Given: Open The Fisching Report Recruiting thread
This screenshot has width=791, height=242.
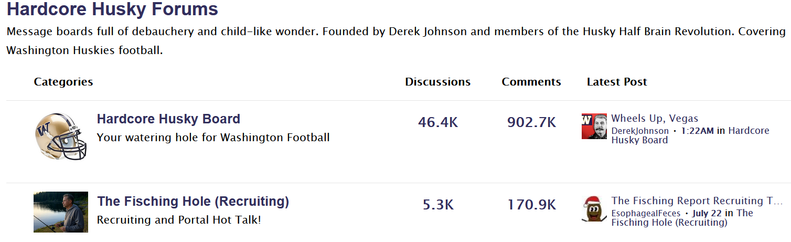Looking at the screenshot, I should coord(697,201).
